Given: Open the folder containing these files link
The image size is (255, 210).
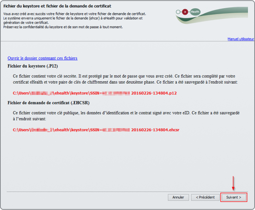Looking at the screenshot, I should 42,58.
